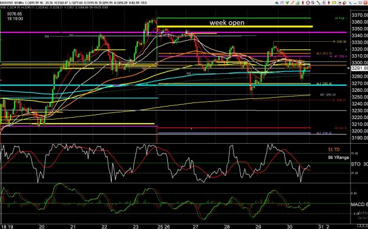
Task: Click the green vertical bar toolbar icon
Action: 298,3
